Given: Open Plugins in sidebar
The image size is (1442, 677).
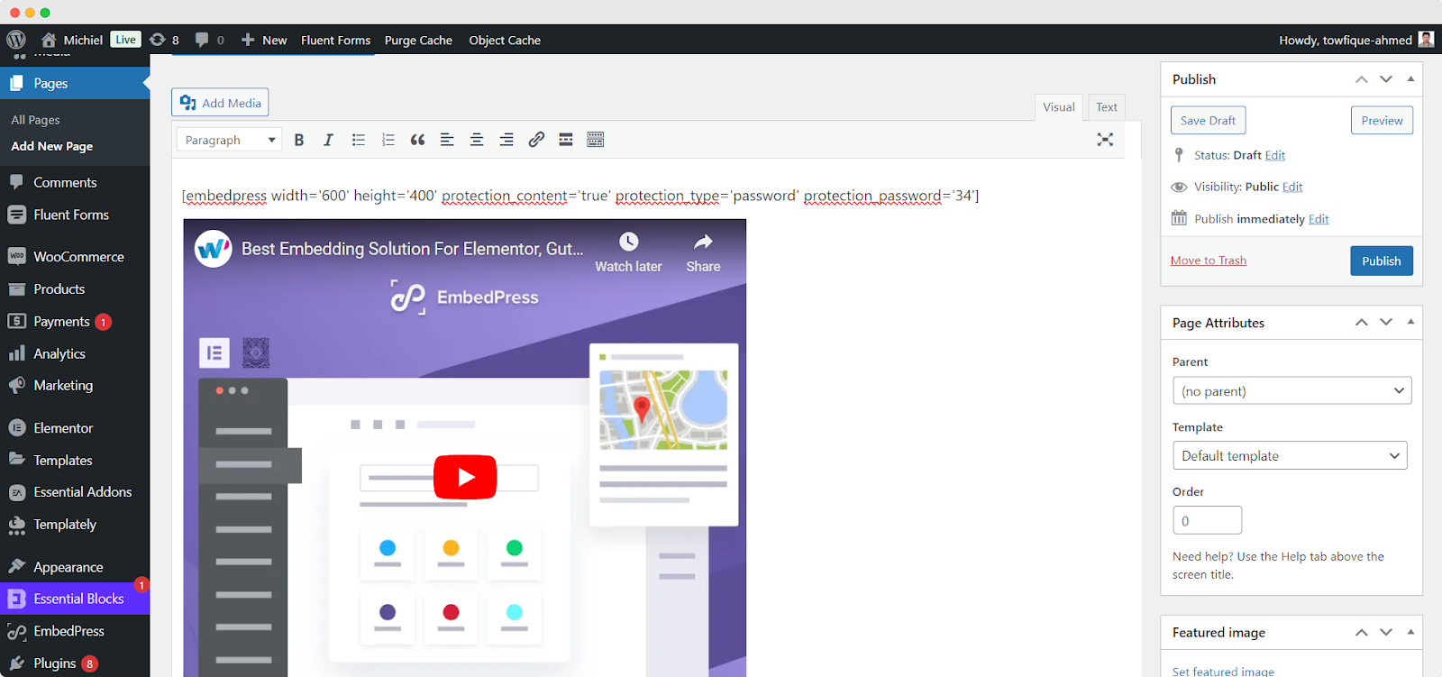Looking at the screenshot, I should click(75, 663).
